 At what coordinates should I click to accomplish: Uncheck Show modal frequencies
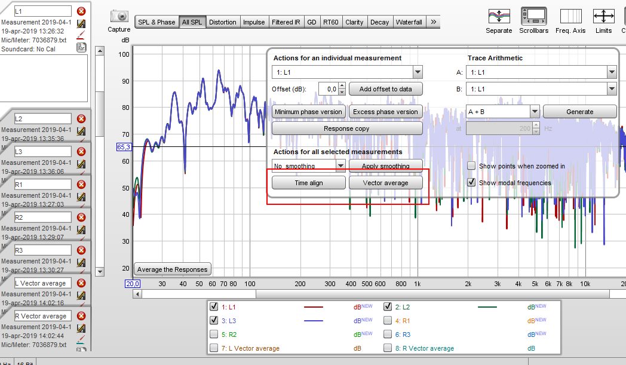coord(471,182)
